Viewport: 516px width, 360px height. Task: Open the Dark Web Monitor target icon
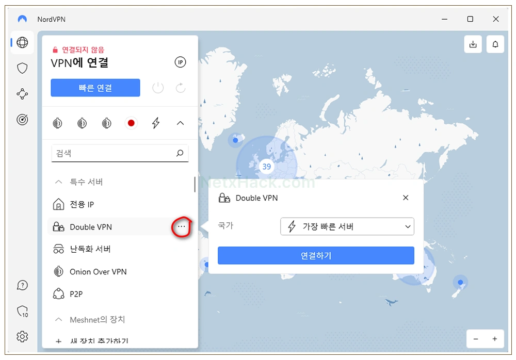(x=22, y=120)
